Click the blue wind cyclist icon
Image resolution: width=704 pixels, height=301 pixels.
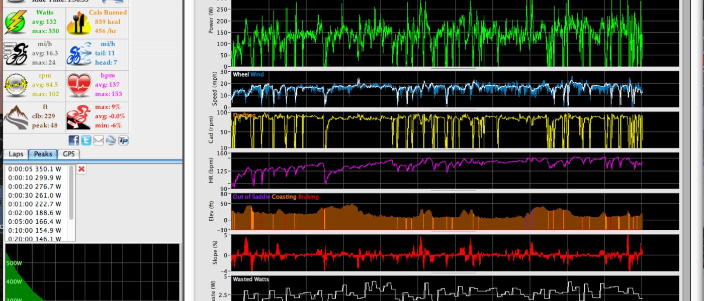pos(79,54)
